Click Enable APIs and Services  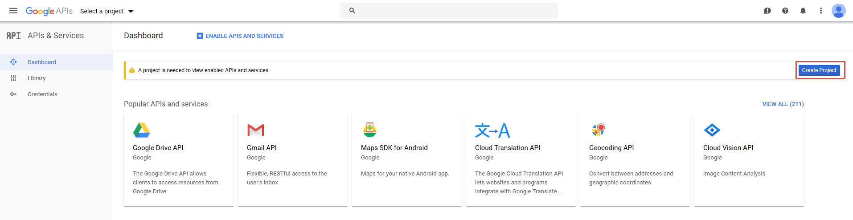[x=240, y=36]
